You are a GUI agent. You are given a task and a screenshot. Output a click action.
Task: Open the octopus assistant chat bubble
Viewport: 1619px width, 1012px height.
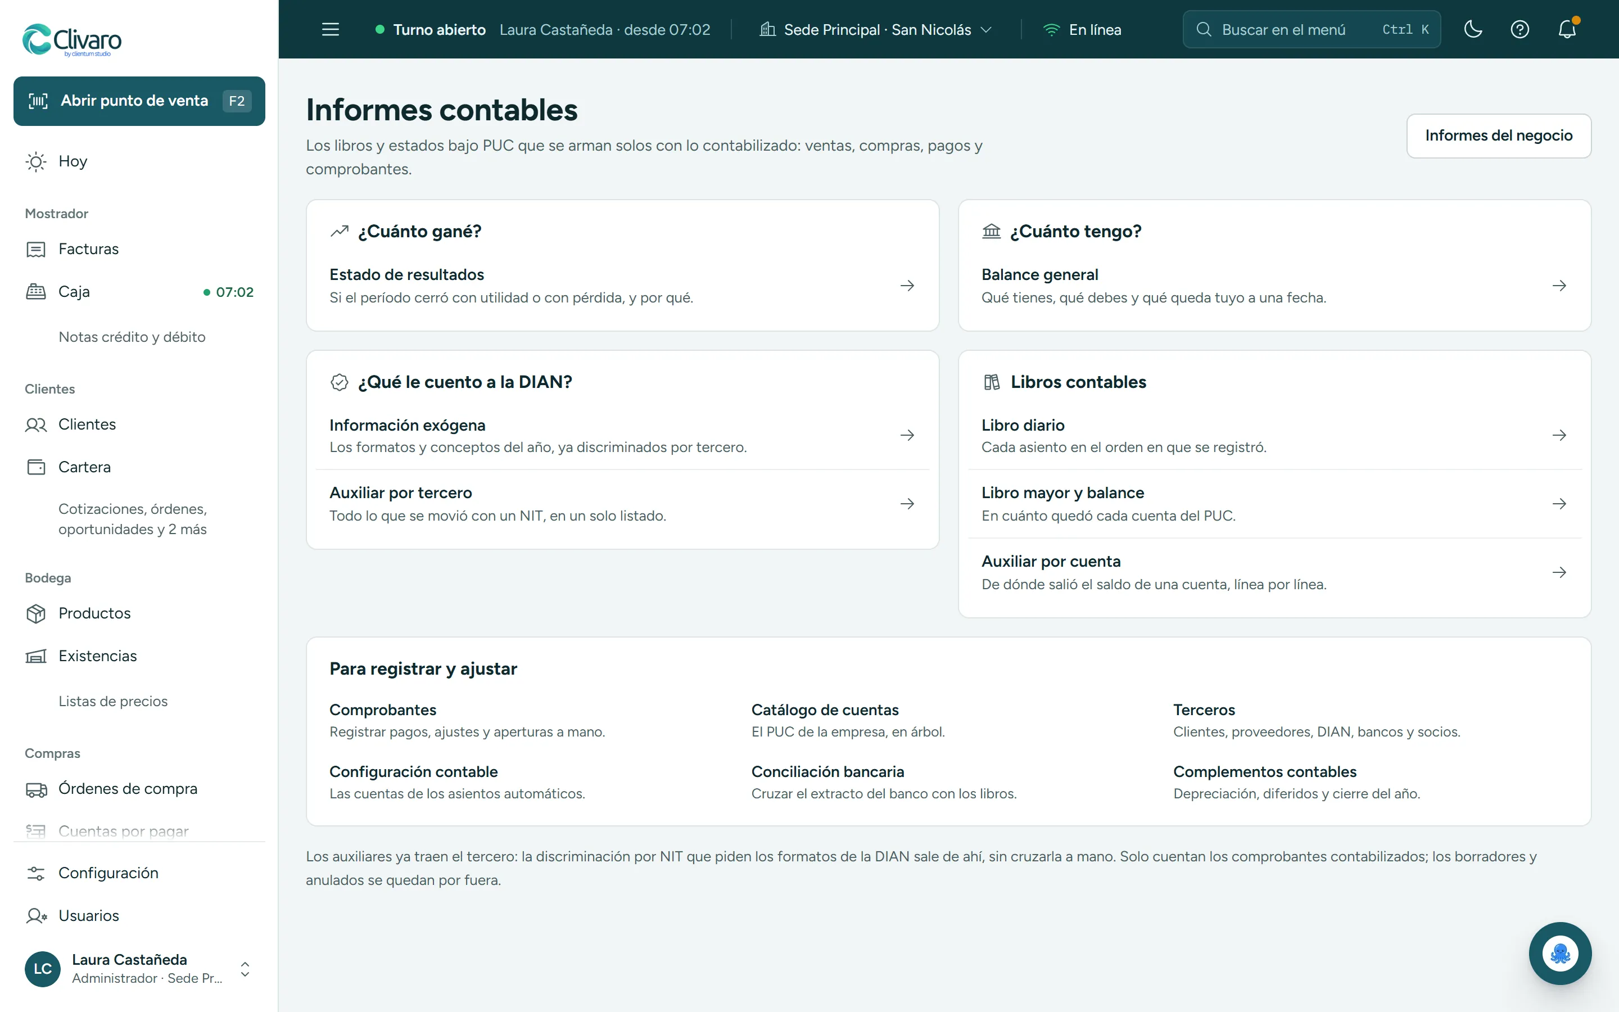click(x=1560, y=953)
